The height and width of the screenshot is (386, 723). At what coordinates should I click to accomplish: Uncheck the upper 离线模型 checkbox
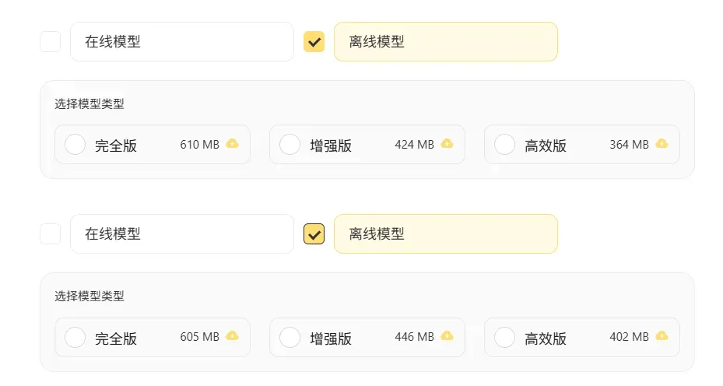314,42
